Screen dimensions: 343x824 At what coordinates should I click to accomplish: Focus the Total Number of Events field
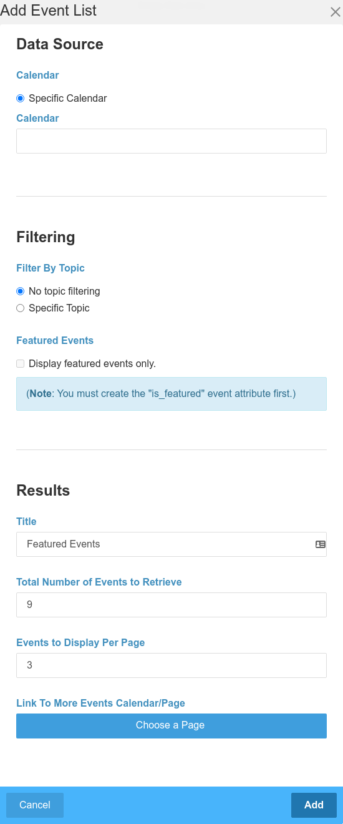tap(171, 605)
